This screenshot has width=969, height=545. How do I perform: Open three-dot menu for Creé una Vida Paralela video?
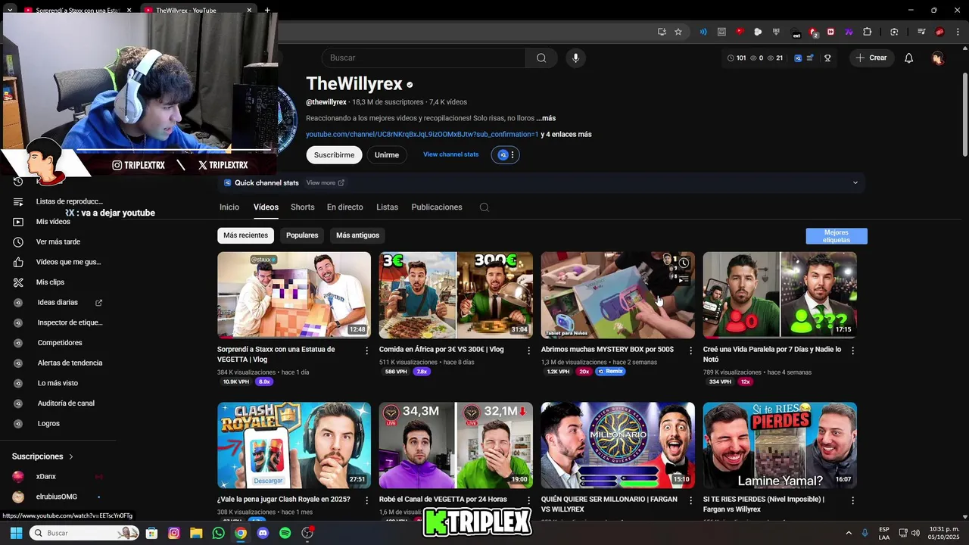coord(852,350)
